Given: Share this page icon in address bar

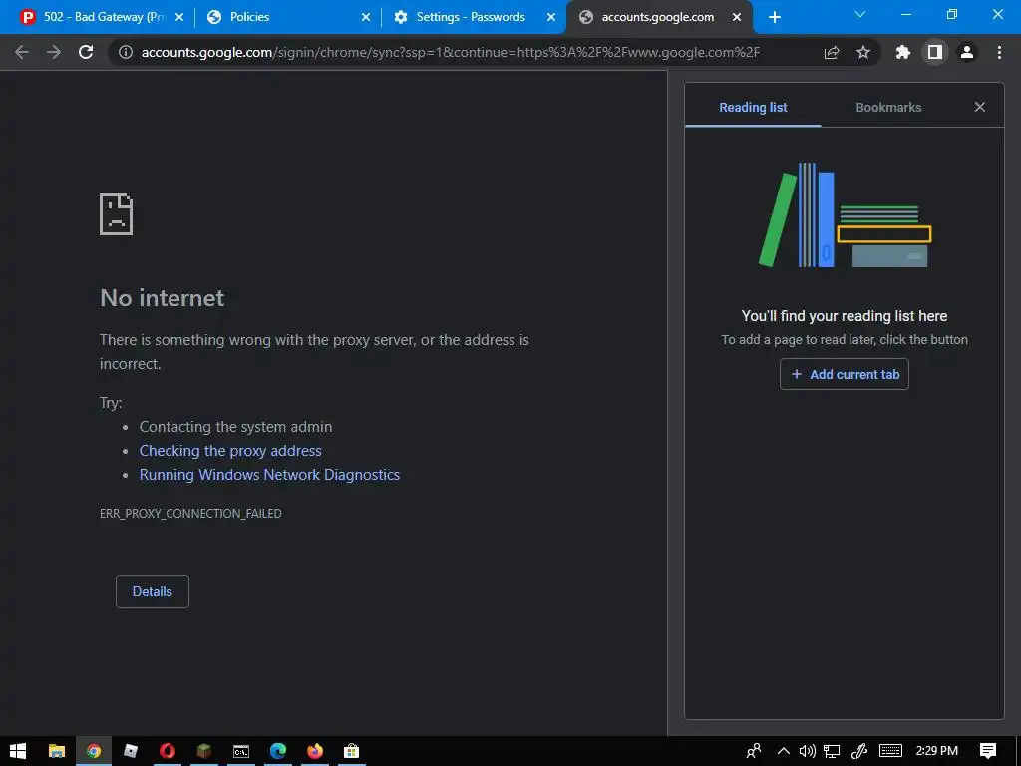Looking at the screenshot, I should [x=832, y=52].
